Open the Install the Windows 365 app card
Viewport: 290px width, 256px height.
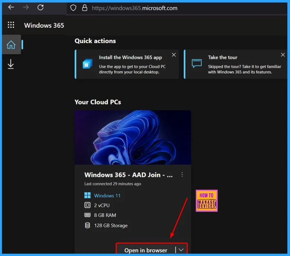(x=127, y=64)
